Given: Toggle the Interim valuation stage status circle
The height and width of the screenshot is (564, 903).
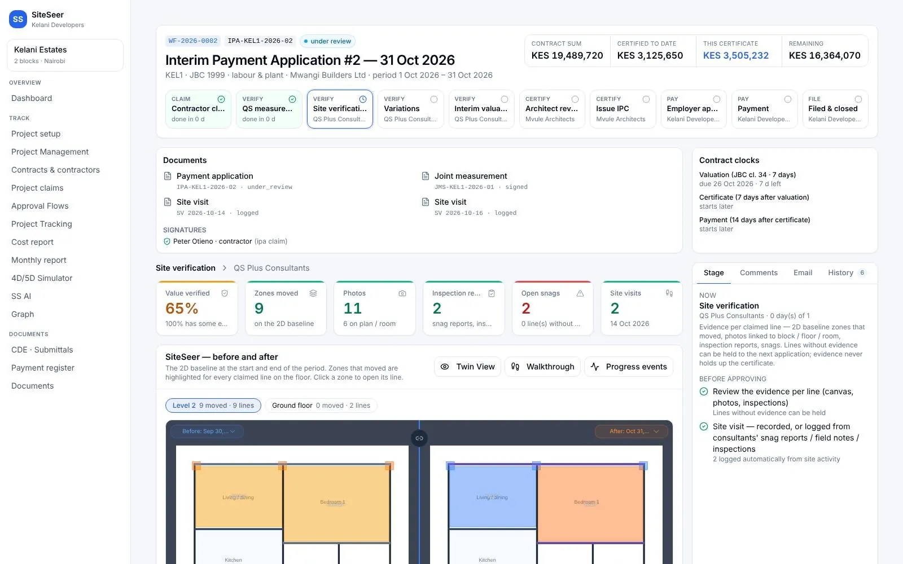Looking at the screenshot, I should click(x=505, y=99).
